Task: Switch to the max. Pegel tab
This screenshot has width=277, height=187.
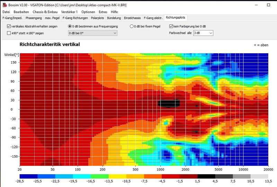Action: tap(52, 18)
